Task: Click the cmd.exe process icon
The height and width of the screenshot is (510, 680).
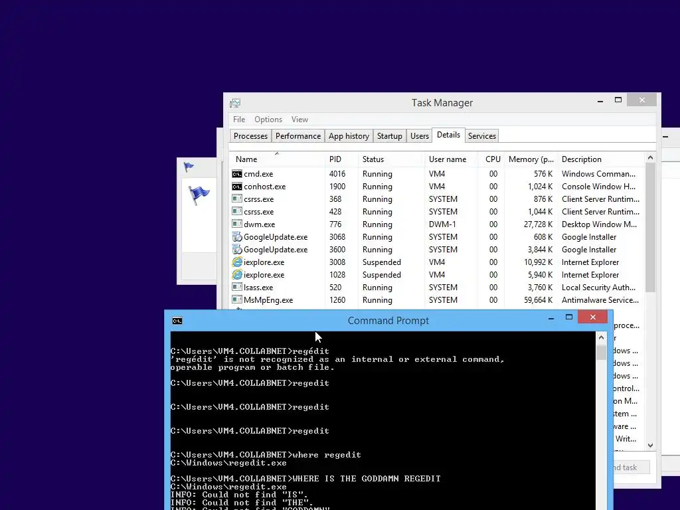Action: [x=237, y=174]
